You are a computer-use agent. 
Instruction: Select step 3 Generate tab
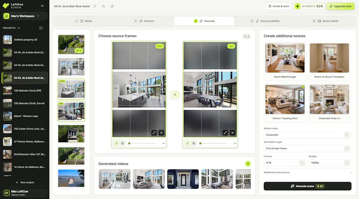tap(204, 21)
